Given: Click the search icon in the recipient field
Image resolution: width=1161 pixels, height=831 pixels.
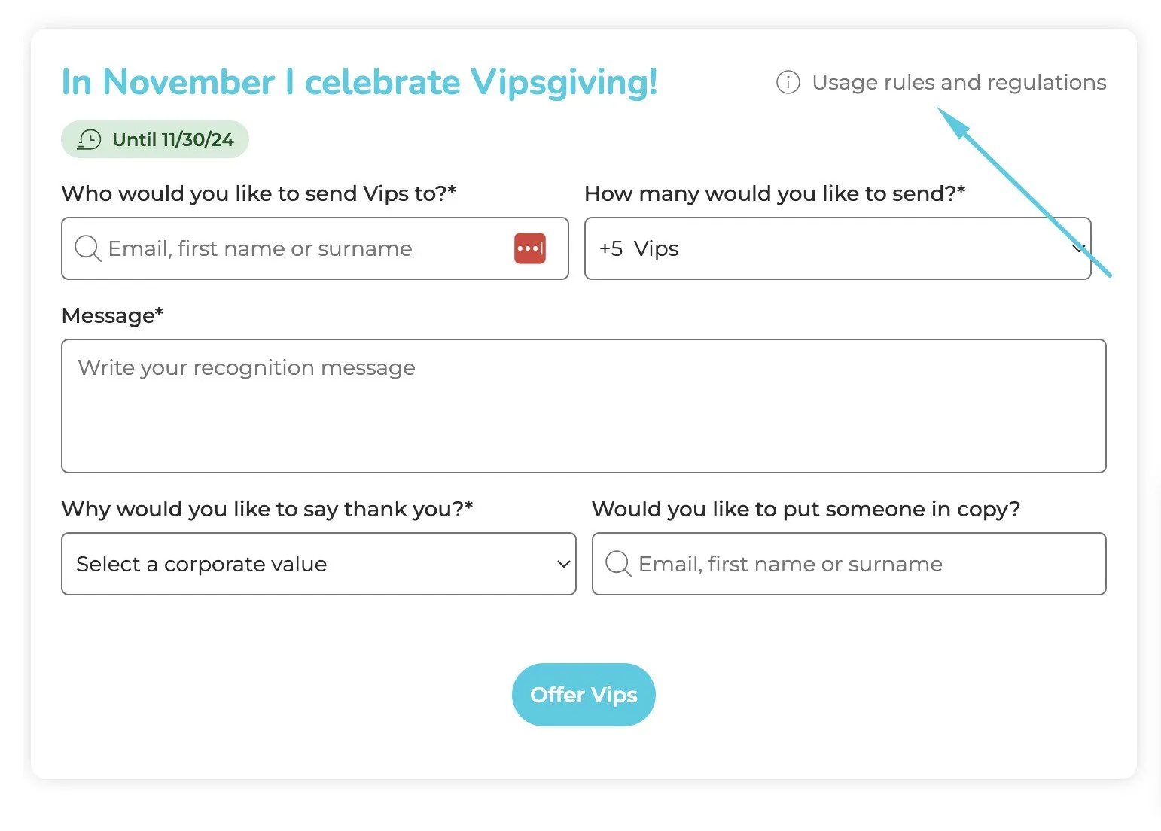Looking at the screenshot, I should tap(87, 248).
